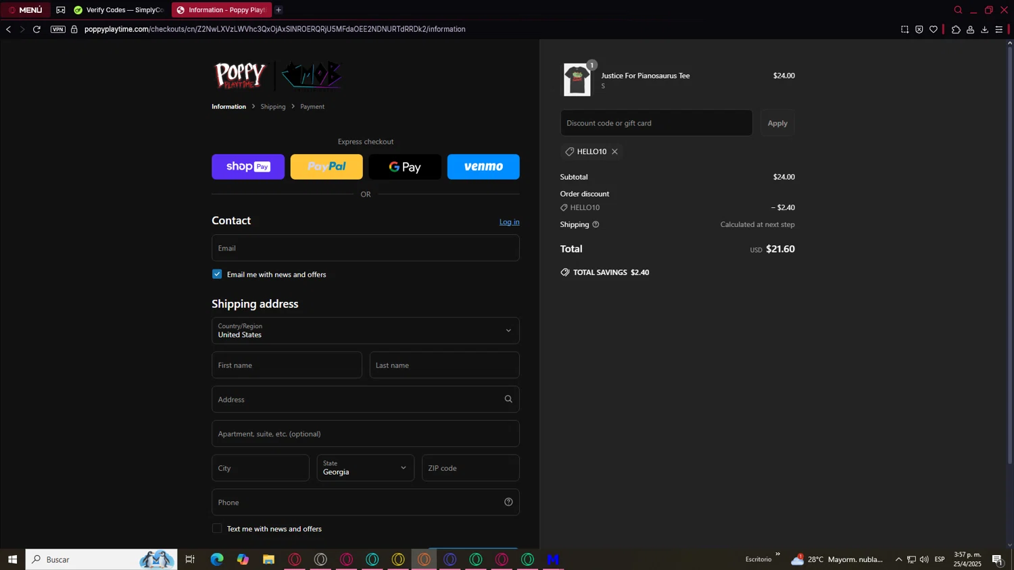Open a new tab with the plus icon
This screenshot has height=570, width=1014.
tap(279, 10)
